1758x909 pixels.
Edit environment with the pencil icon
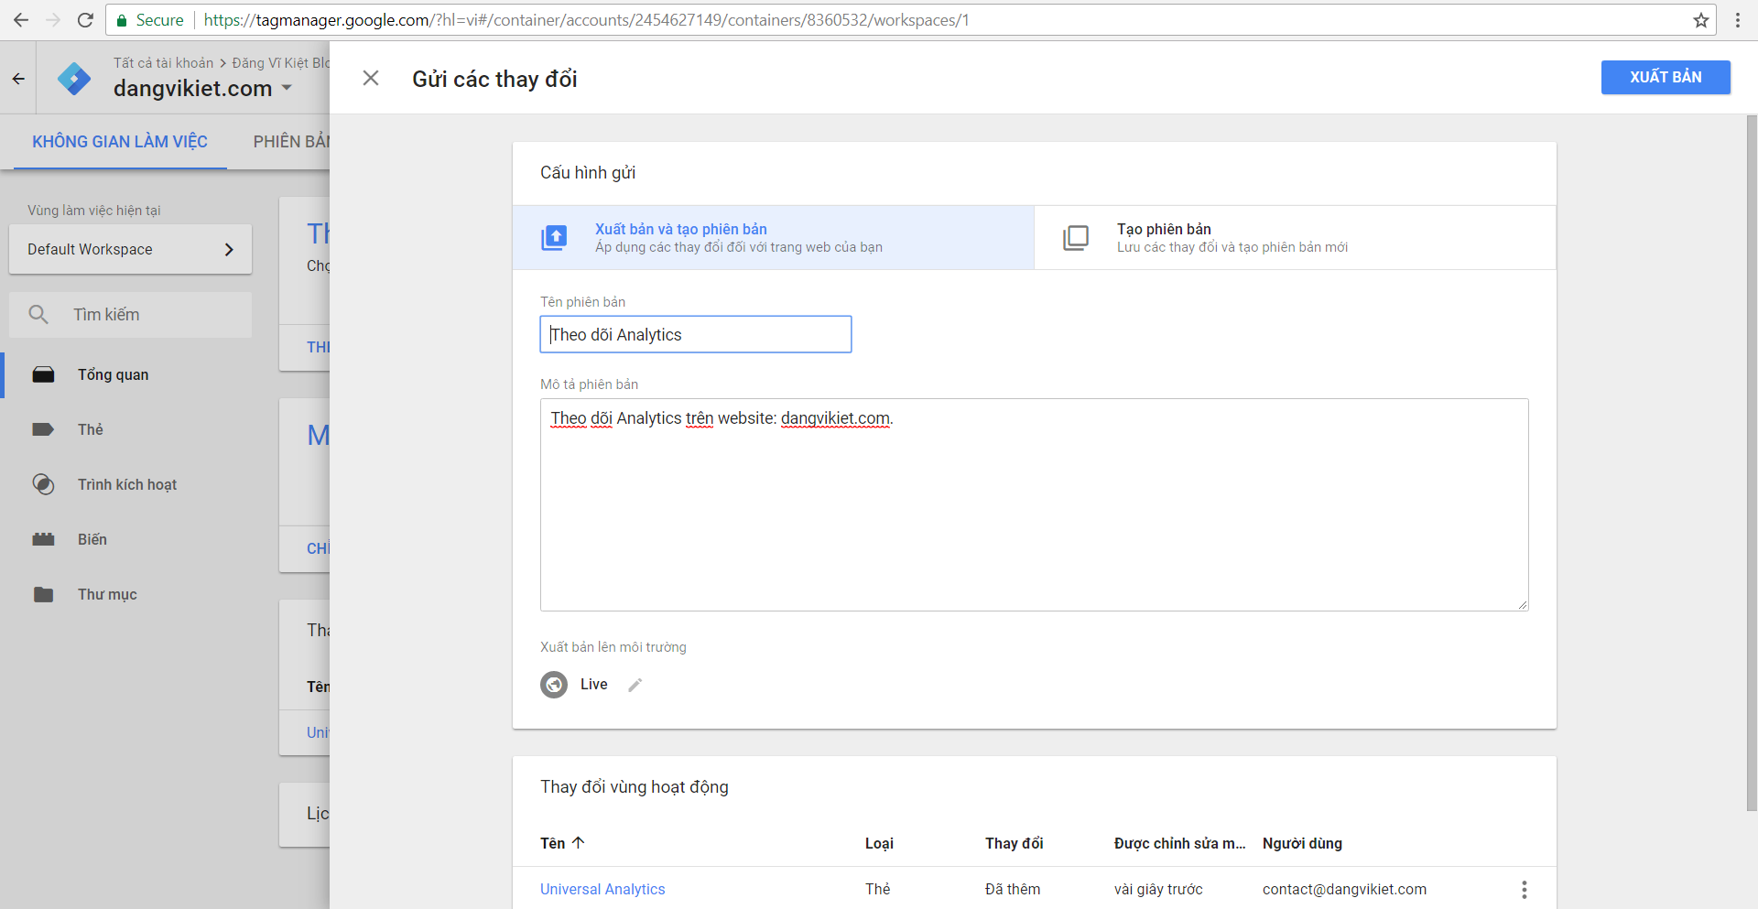pos(635,685)
